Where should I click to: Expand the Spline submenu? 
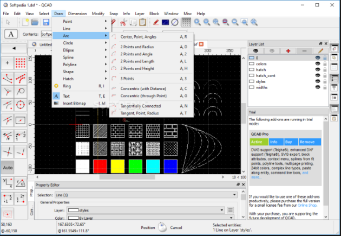82,58
